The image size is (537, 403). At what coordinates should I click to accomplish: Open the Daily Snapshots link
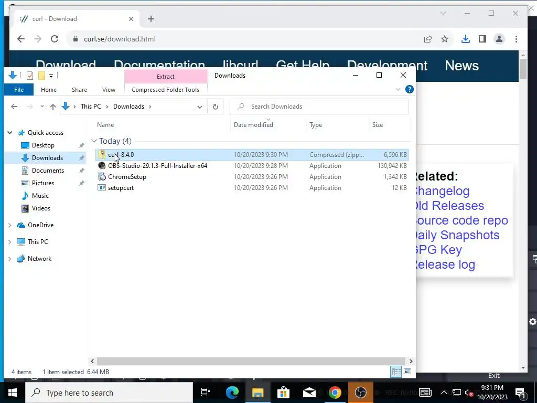(x=456, y=235)
